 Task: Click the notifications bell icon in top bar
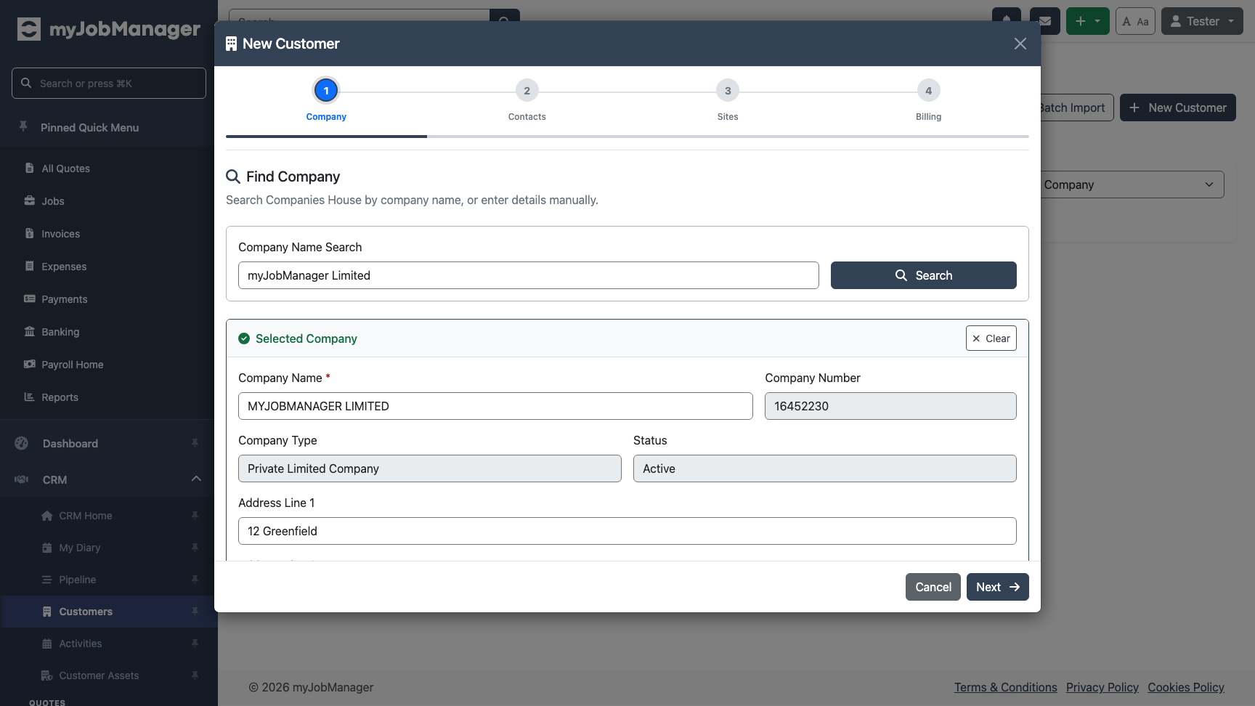tap(1007, 21)
